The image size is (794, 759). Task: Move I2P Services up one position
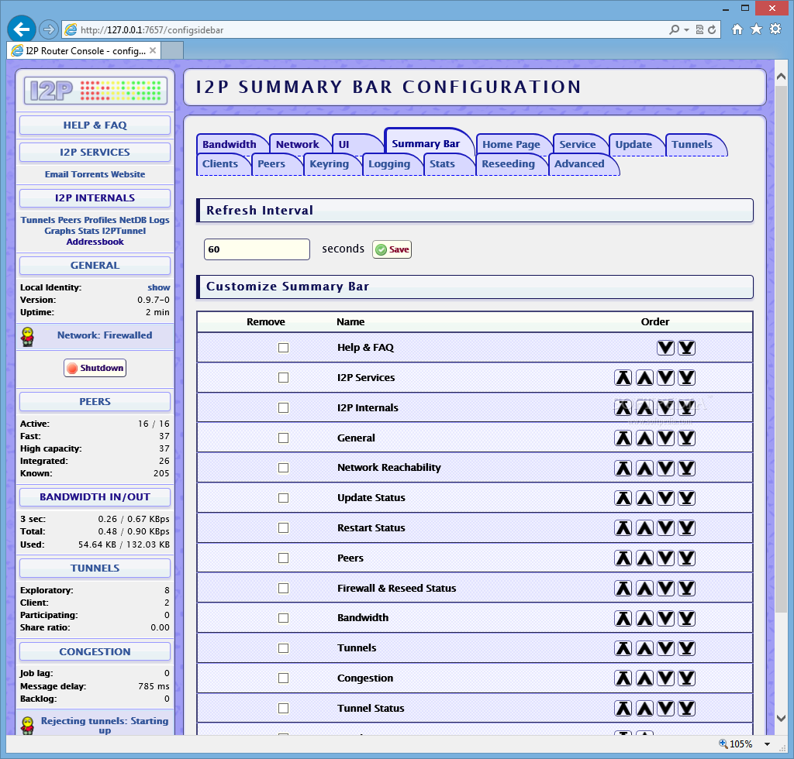click(644, 378)
